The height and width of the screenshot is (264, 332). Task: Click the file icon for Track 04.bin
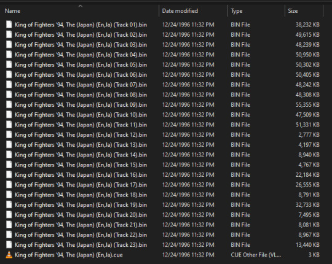(9, 55)
